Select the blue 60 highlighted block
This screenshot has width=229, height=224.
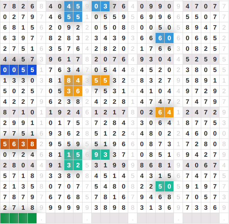(164, 38)
